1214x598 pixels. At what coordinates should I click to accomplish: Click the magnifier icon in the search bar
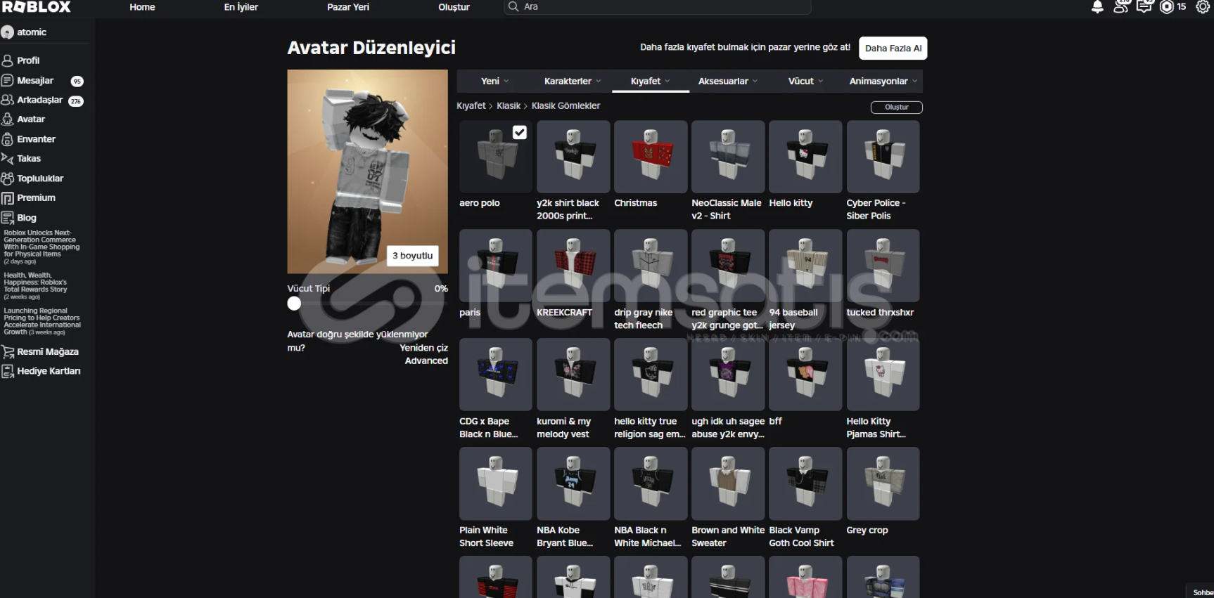pyautogui.click(x=513, y=6)
